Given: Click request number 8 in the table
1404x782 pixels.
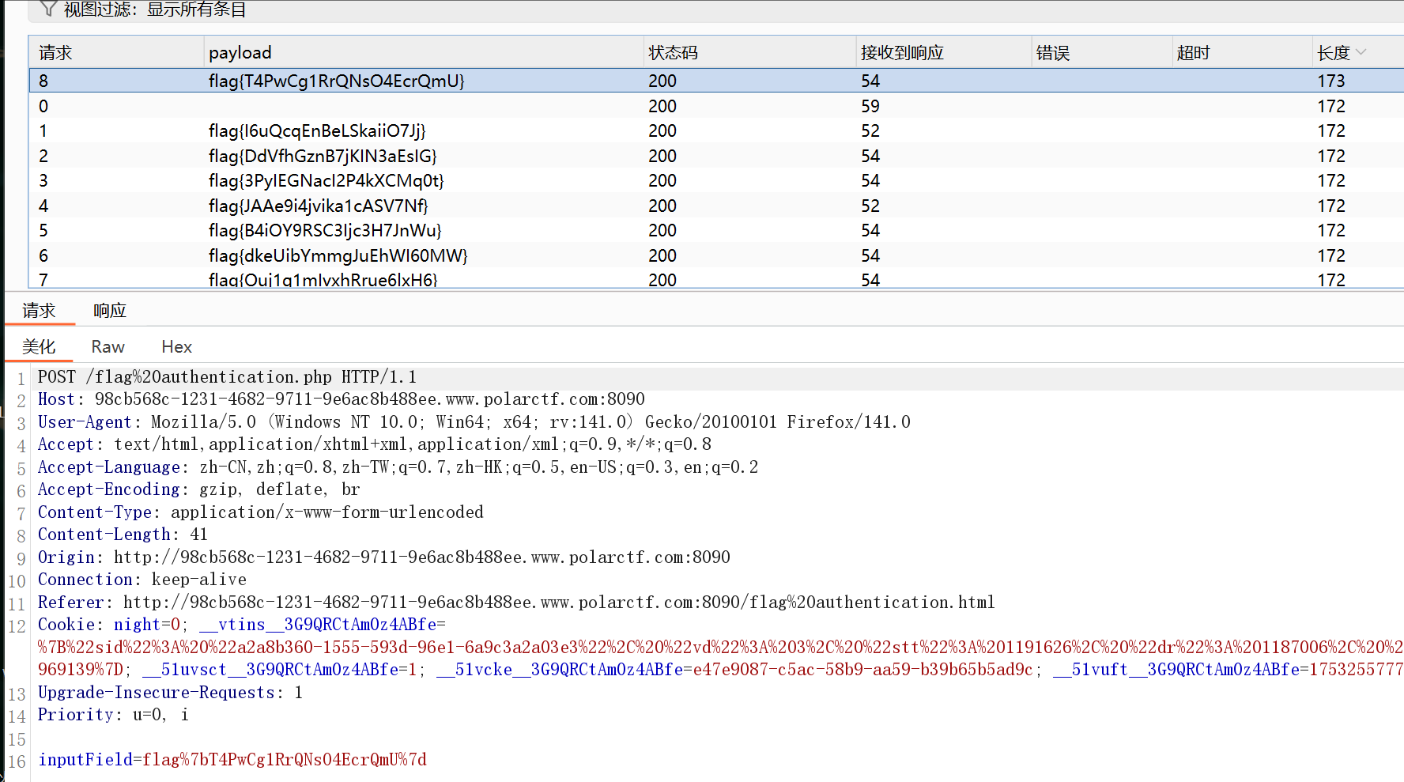Looking at the screenshot, I should pos(43,81).
